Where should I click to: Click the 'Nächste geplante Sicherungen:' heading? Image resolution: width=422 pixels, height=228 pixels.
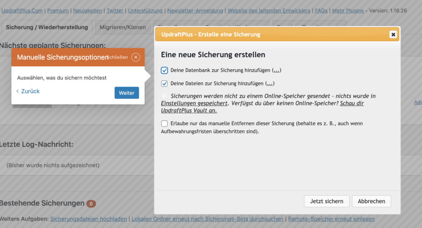coord(53,45)
